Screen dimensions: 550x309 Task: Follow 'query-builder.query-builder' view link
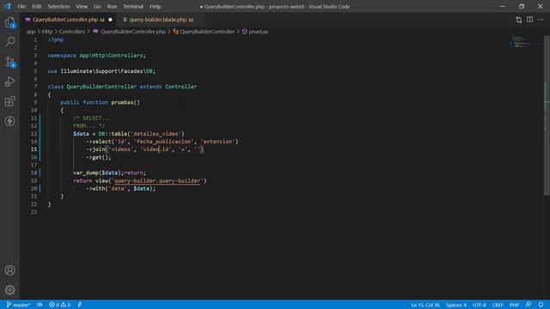click(x=157, y=181)
